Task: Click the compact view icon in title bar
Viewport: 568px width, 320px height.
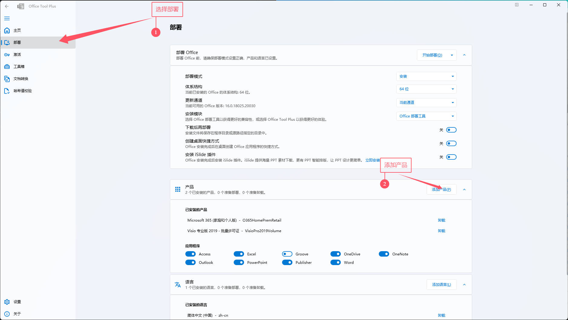Action: (517, 5)
